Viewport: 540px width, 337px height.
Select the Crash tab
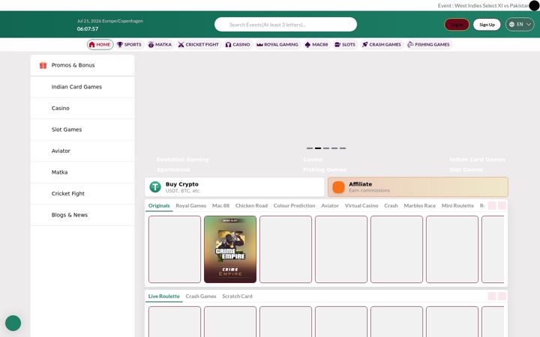click(x=391, y=206)
